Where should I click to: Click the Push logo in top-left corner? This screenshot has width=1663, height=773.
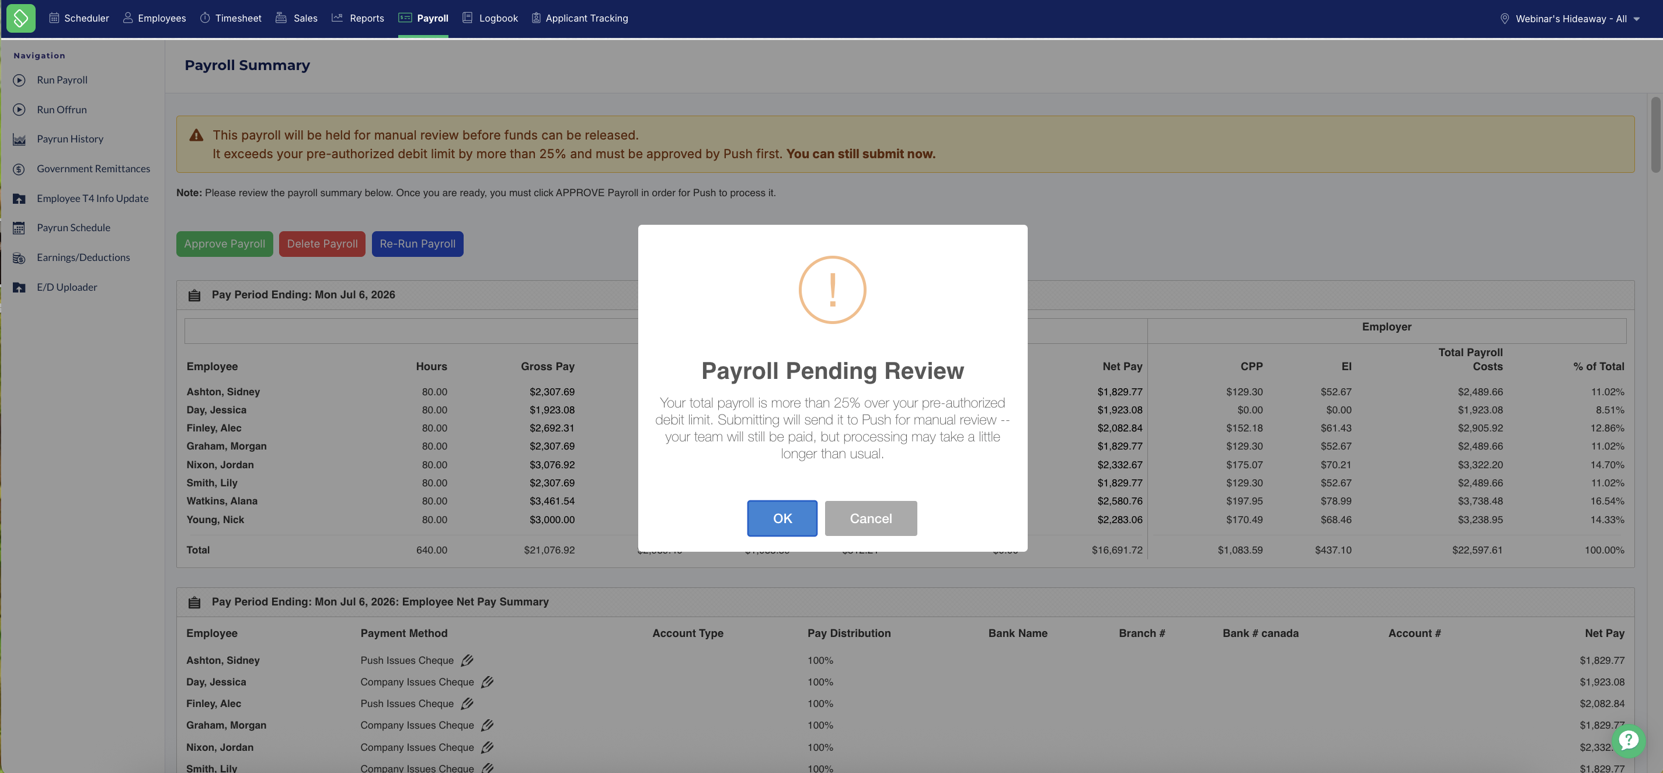(20, 18)
